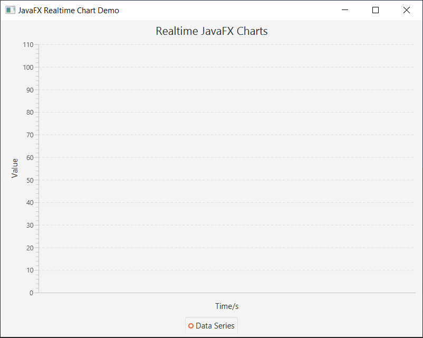
Task: Click the 60 tick label on Y axis
Action: pos(30,157)
